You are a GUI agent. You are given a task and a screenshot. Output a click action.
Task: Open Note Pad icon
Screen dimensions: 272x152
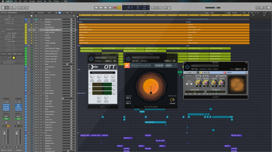click(x=261, y=8)
